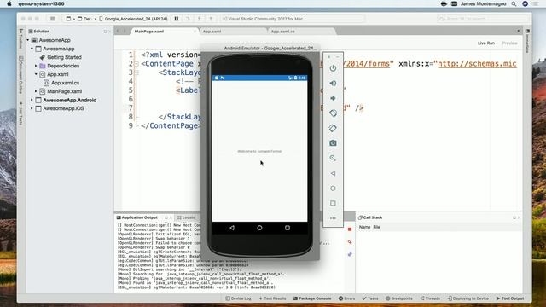
Task: Click the Step Over toolbar icon
Action: (188, 19)
